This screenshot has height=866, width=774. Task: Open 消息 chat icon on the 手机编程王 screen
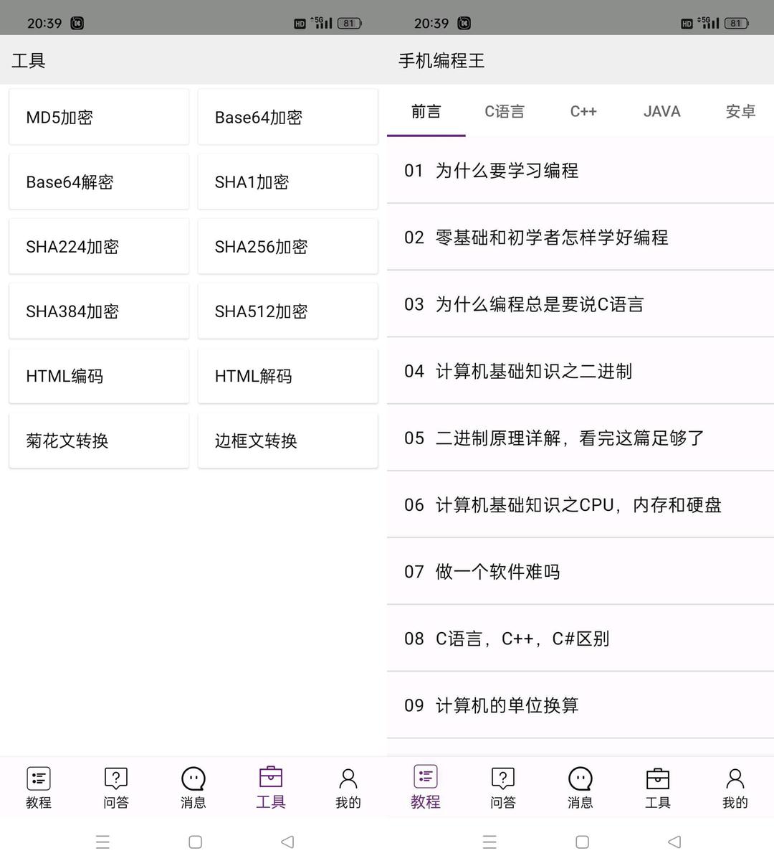pyautogui.click(x=580, y=779)
